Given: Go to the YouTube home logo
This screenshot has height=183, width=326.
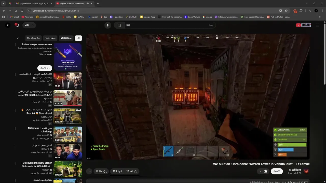Looking at the screenshot, I should 304,25.
